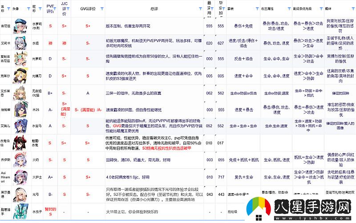Select the 套装 cell 复仇+生命
The image size is (356, 223).
click(x=243, y=177)
